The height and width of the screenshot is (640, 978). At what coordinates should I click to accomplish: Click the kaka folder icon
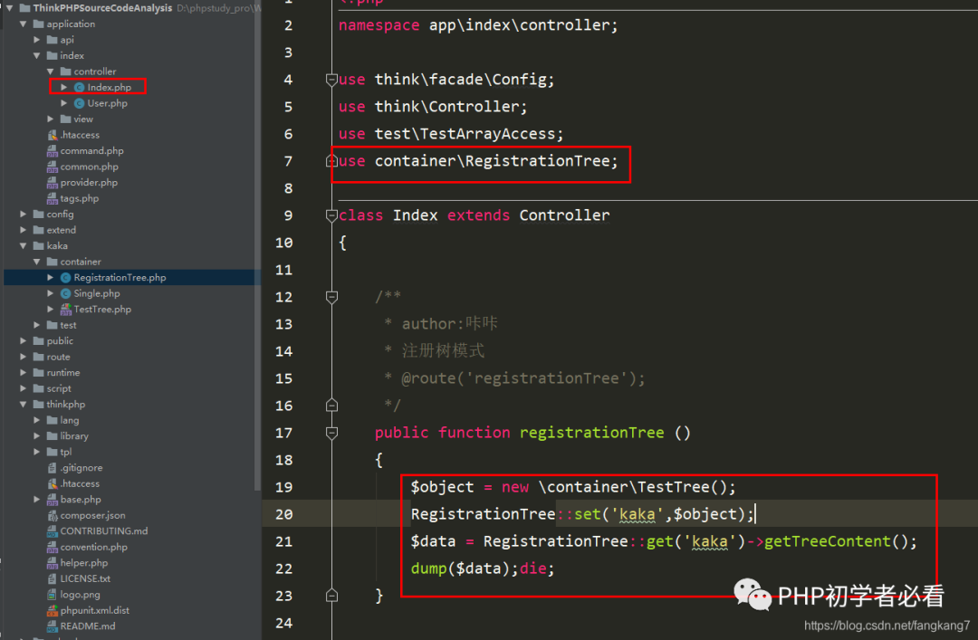[x=39, y=245]
